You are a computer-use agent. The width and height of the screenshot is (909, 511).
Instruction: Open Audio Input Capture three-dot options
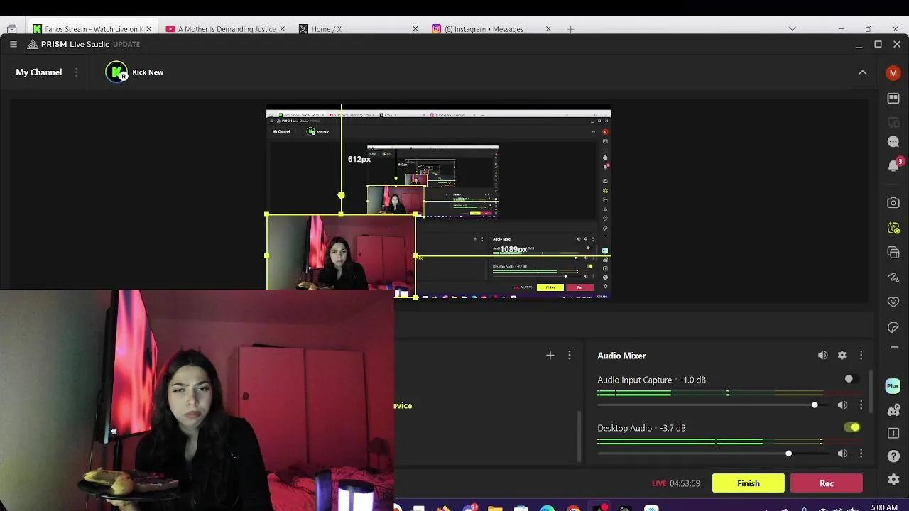tap(861, 405)
